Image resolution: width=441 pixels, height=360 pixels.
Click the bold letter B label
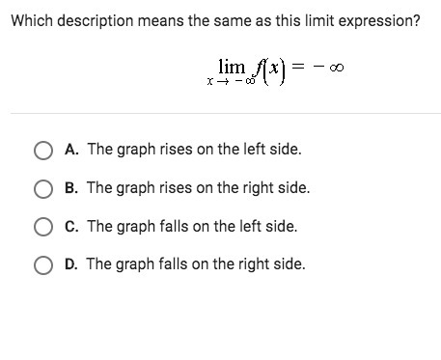[x=71, y=187]
